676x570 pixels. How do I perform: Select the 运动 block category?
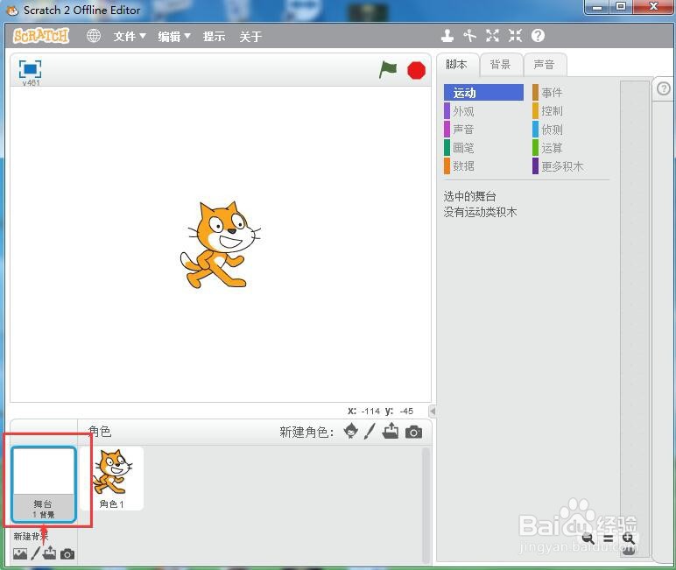click(x=483, y=93)
